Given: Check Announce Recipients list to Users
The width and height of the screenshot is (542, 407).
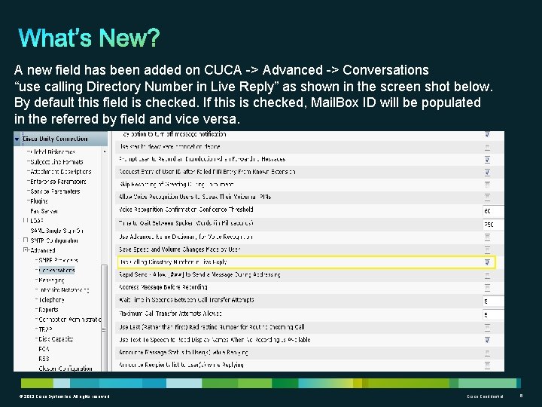Looking at the screenshot, I should (487, 365).
